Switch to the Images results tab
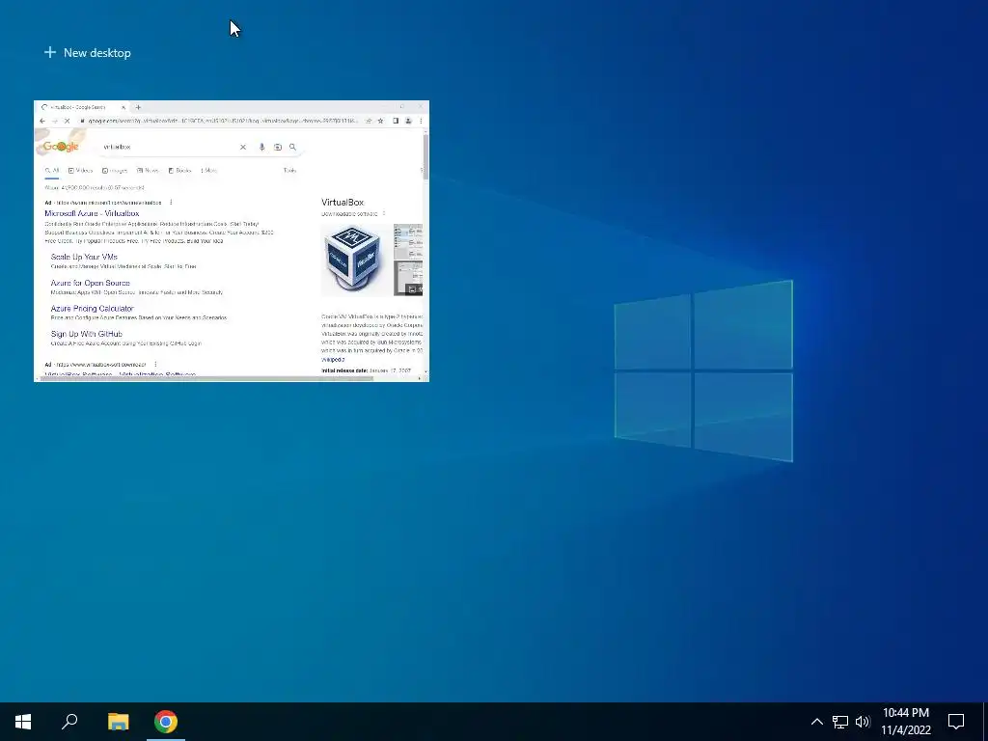The height and width of the screenshot is (741, 988). (x=115, y=171)
